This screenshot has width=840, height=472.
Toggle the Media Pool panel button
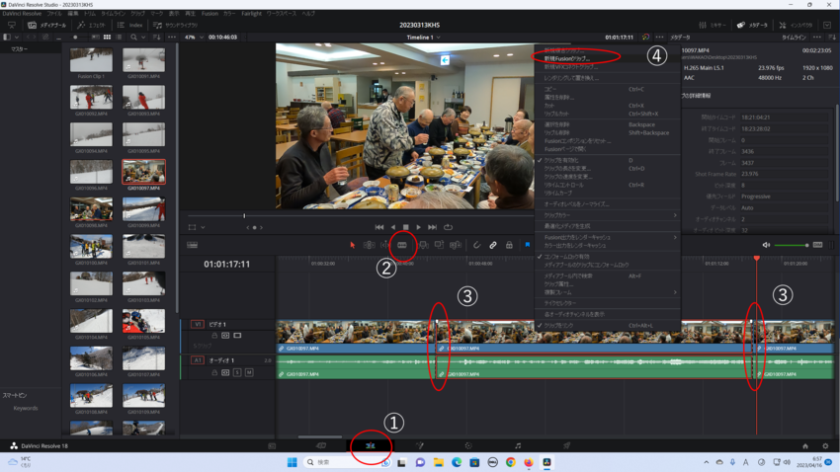click(x=46, y=25)
